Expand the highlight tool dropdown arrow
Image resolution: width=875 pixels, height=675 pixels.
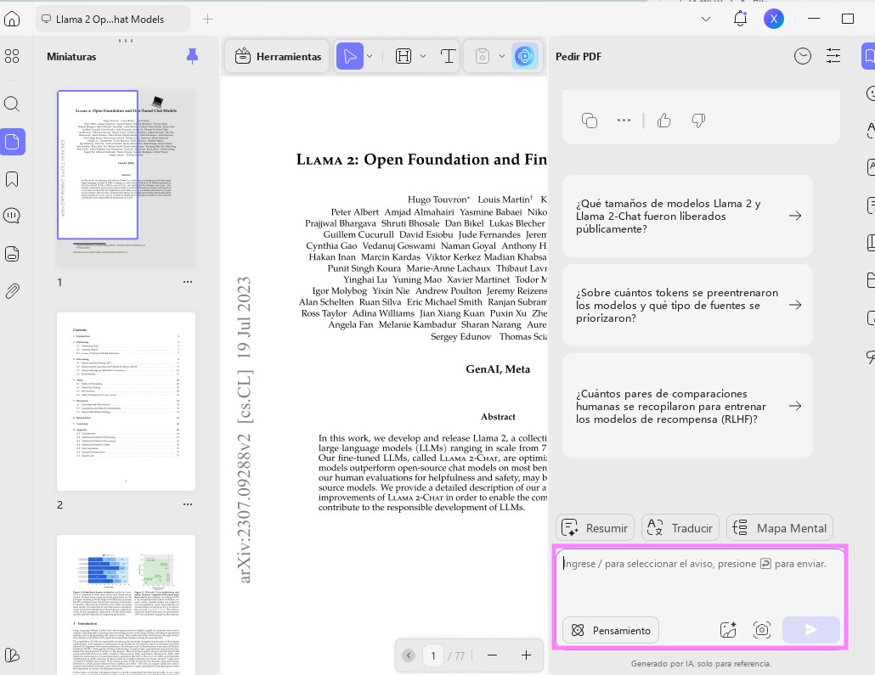(x=423, y=56)
